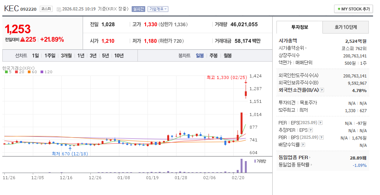Open the 시가총액순위 link

tap(293, 48)
